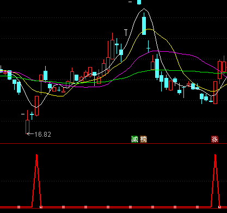Click the green 减 badge icon
The image size is (227, 213).
click(x=134, y=139)
